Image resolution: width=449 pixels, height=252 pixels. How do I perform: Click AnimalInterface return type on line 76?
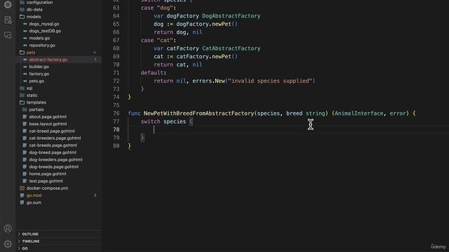(358, 113)
